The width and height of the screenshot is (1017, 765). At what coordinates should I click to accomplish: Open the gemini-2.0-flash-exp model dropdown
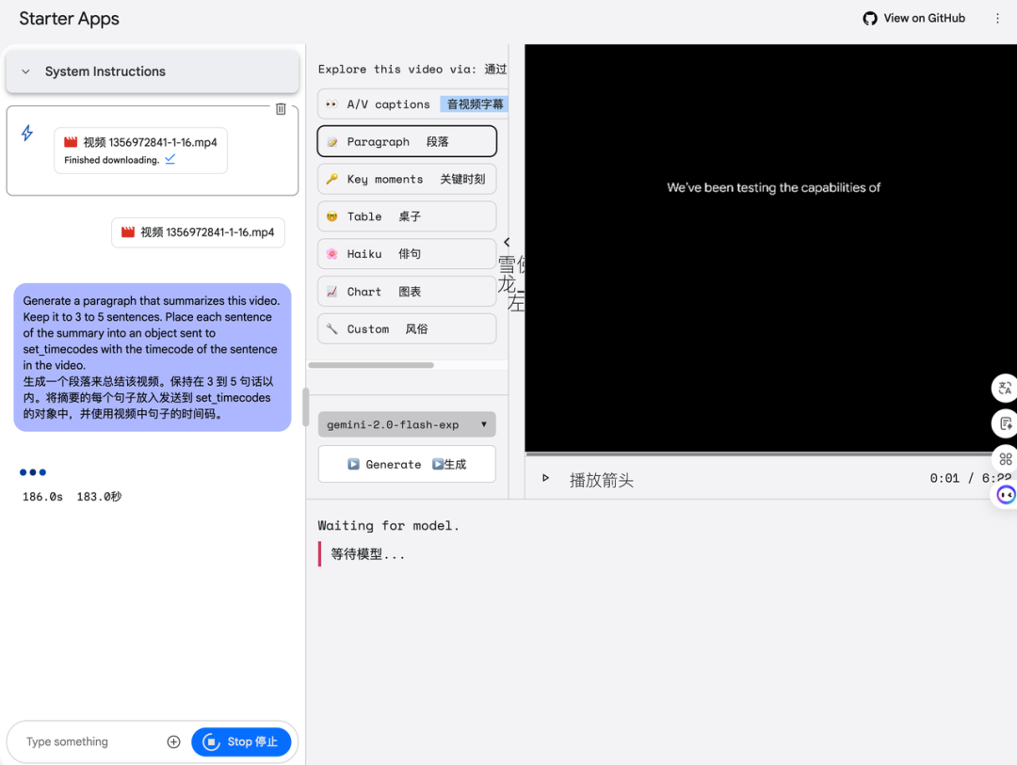(x=407, y=424)
